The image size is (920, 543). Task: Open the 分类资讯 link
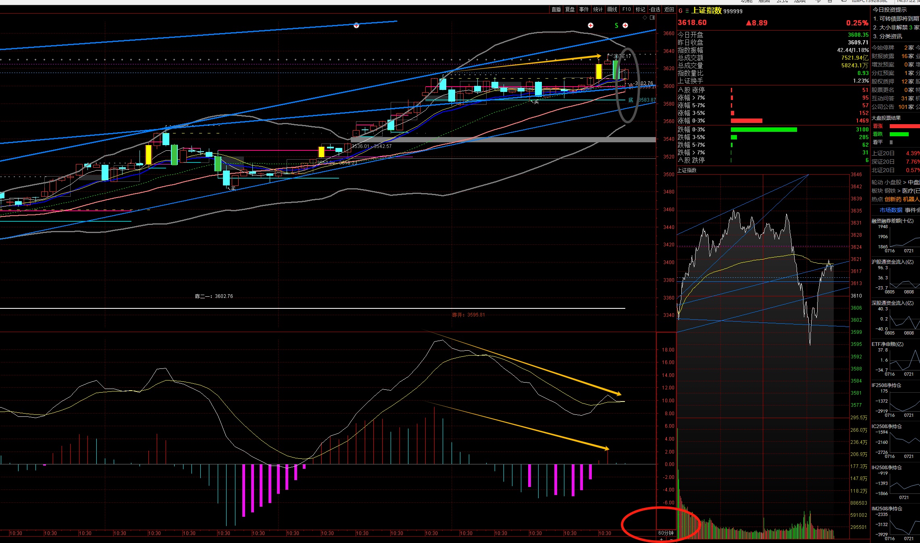[887, 36]
